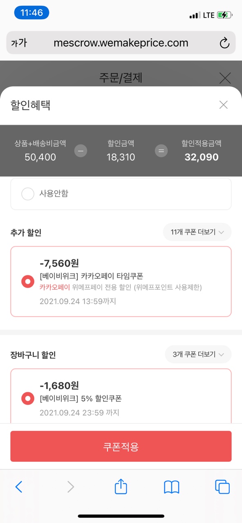The image size is (242, 523).
Task: Go back with Safari back arrow
Action: [19, 487]
